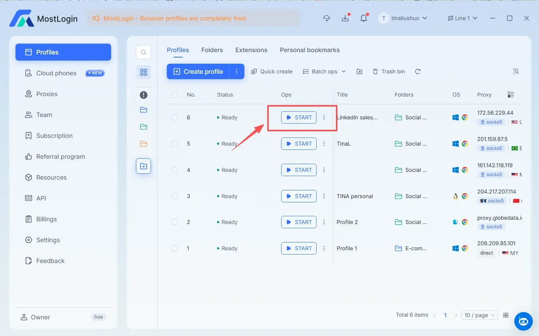Click the search icon in the folder sidebar
The width and height of the screenshot is (539, 336).
[143, 52]
